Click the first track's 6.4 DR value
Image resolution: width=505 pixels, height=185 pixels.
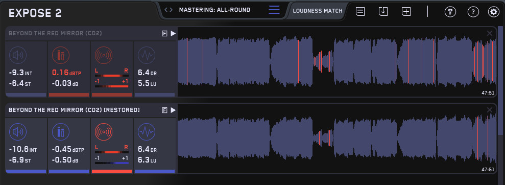tap(147, 73)
